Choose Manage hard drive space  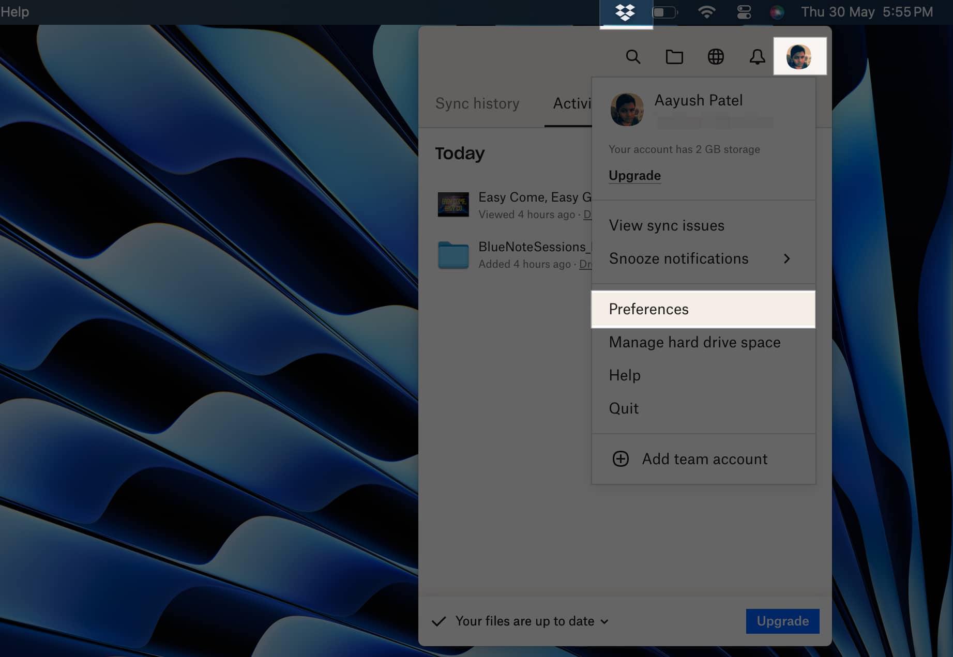(x=703, y=342)
